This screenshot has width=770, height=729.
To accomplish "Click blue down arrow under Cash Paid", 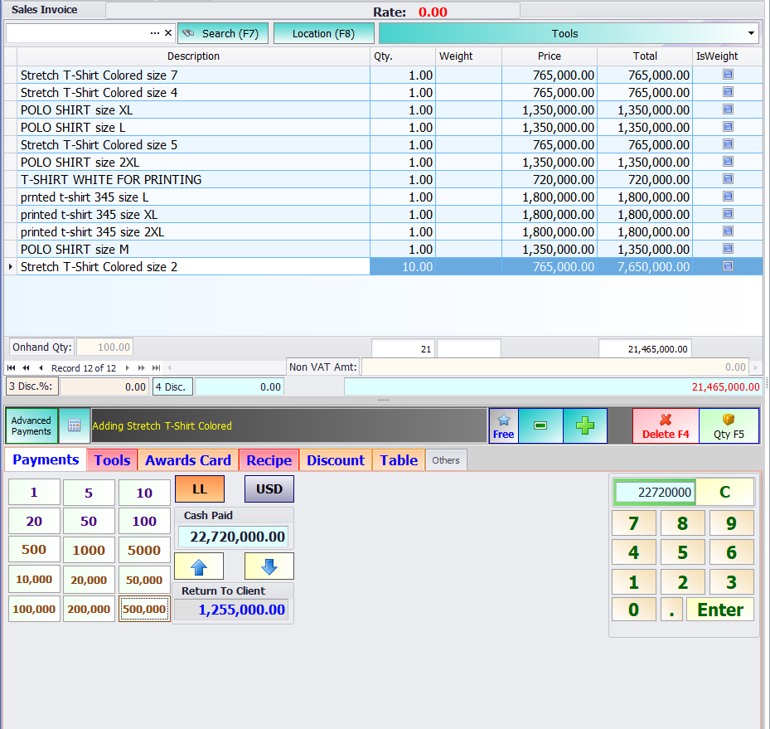I will tap(269, 566).
